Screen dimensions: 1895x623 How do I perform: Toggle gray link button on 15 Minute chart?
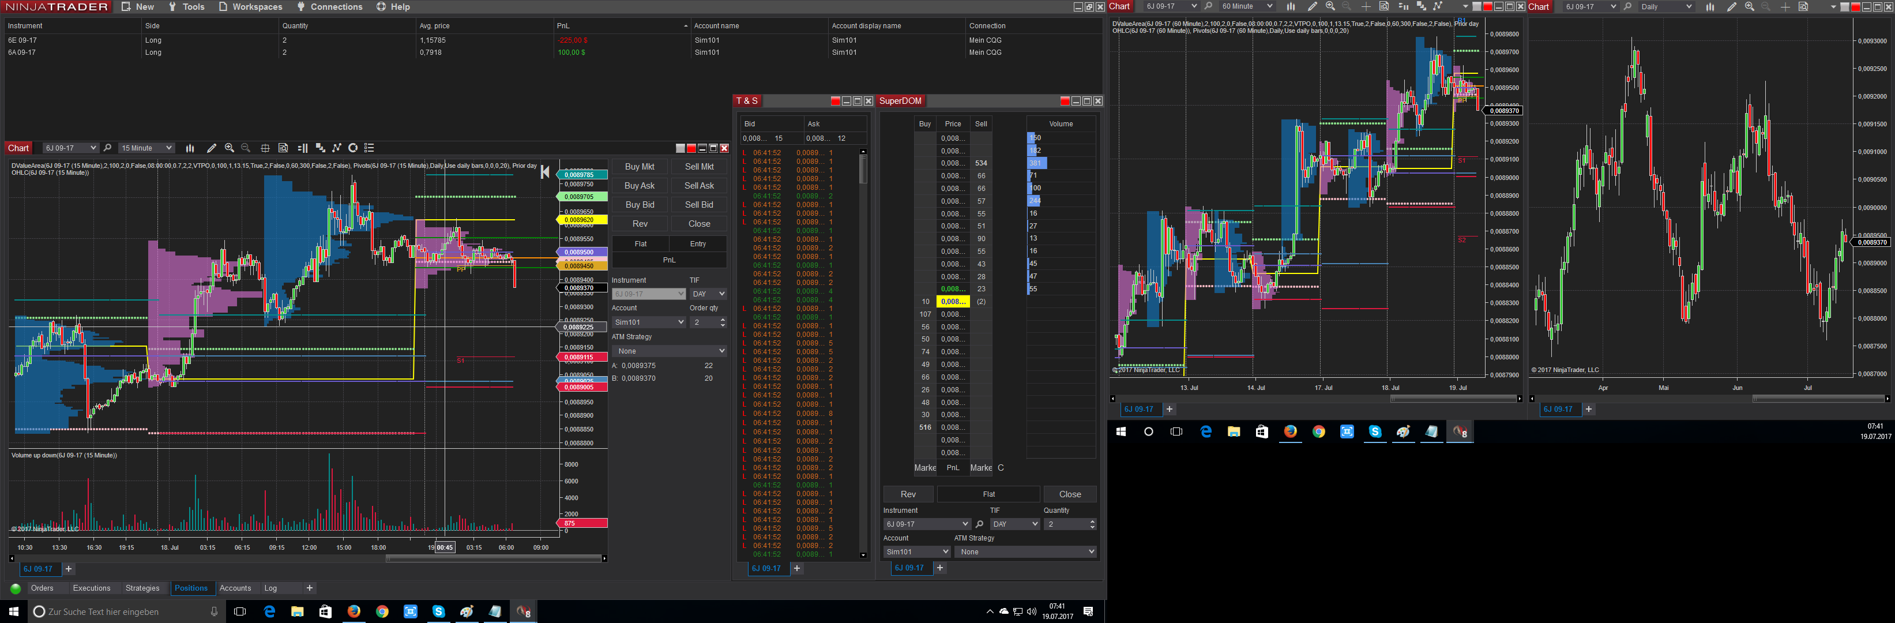point(680,149)
